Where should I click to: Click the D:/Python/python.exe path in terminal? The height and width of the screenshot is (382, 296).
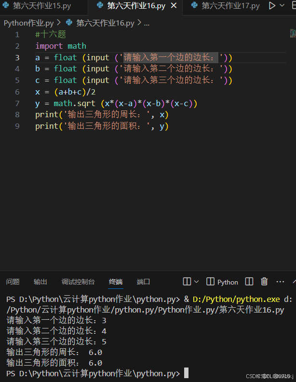point(236,299)
